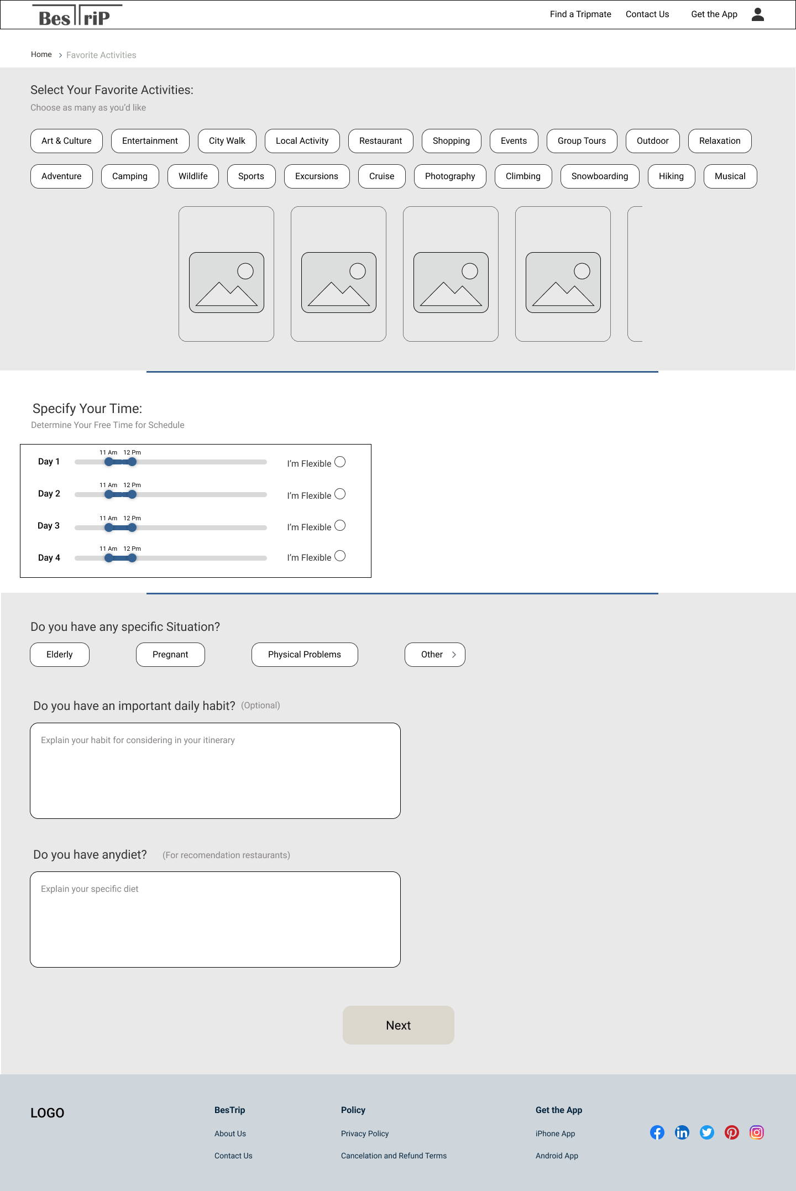Toggle the Relaxation activity chip

720,141
